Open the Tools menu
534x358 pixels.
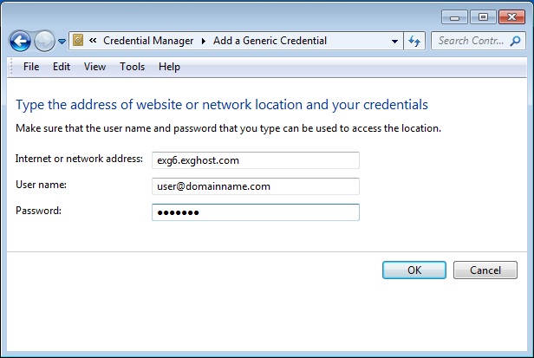[132, 67]
